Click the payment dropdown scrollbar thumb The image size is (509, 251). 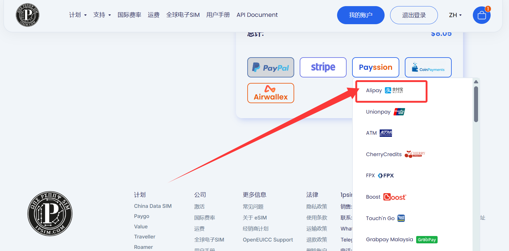click(x=476, y=104)
